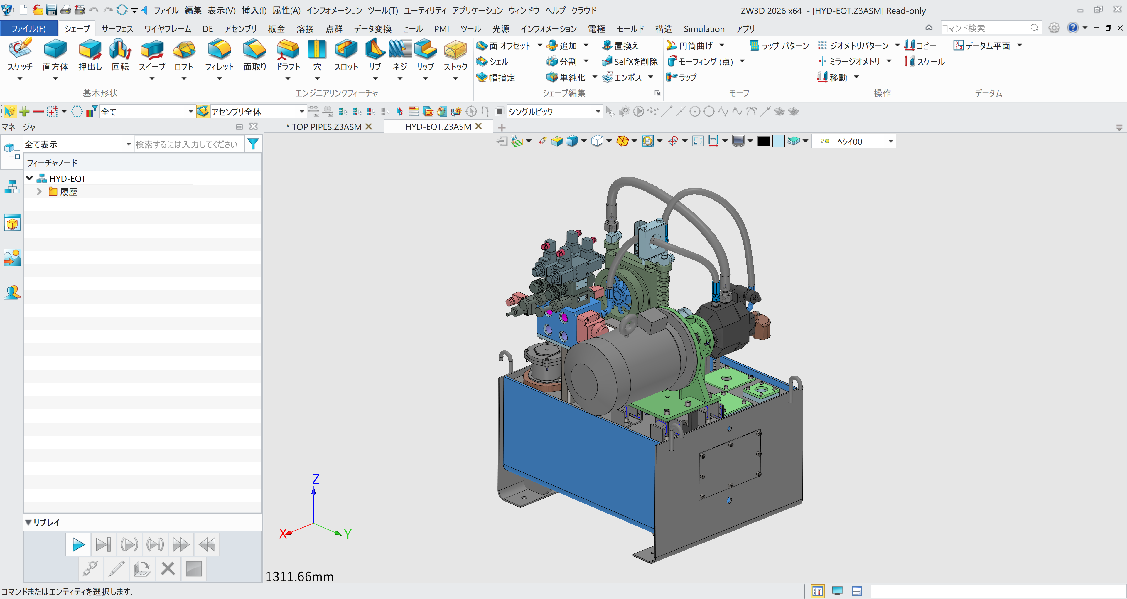Open the アセンブリ ribbon tab
The width and height of the screenshot is (1127, 599).
point(240,28)
